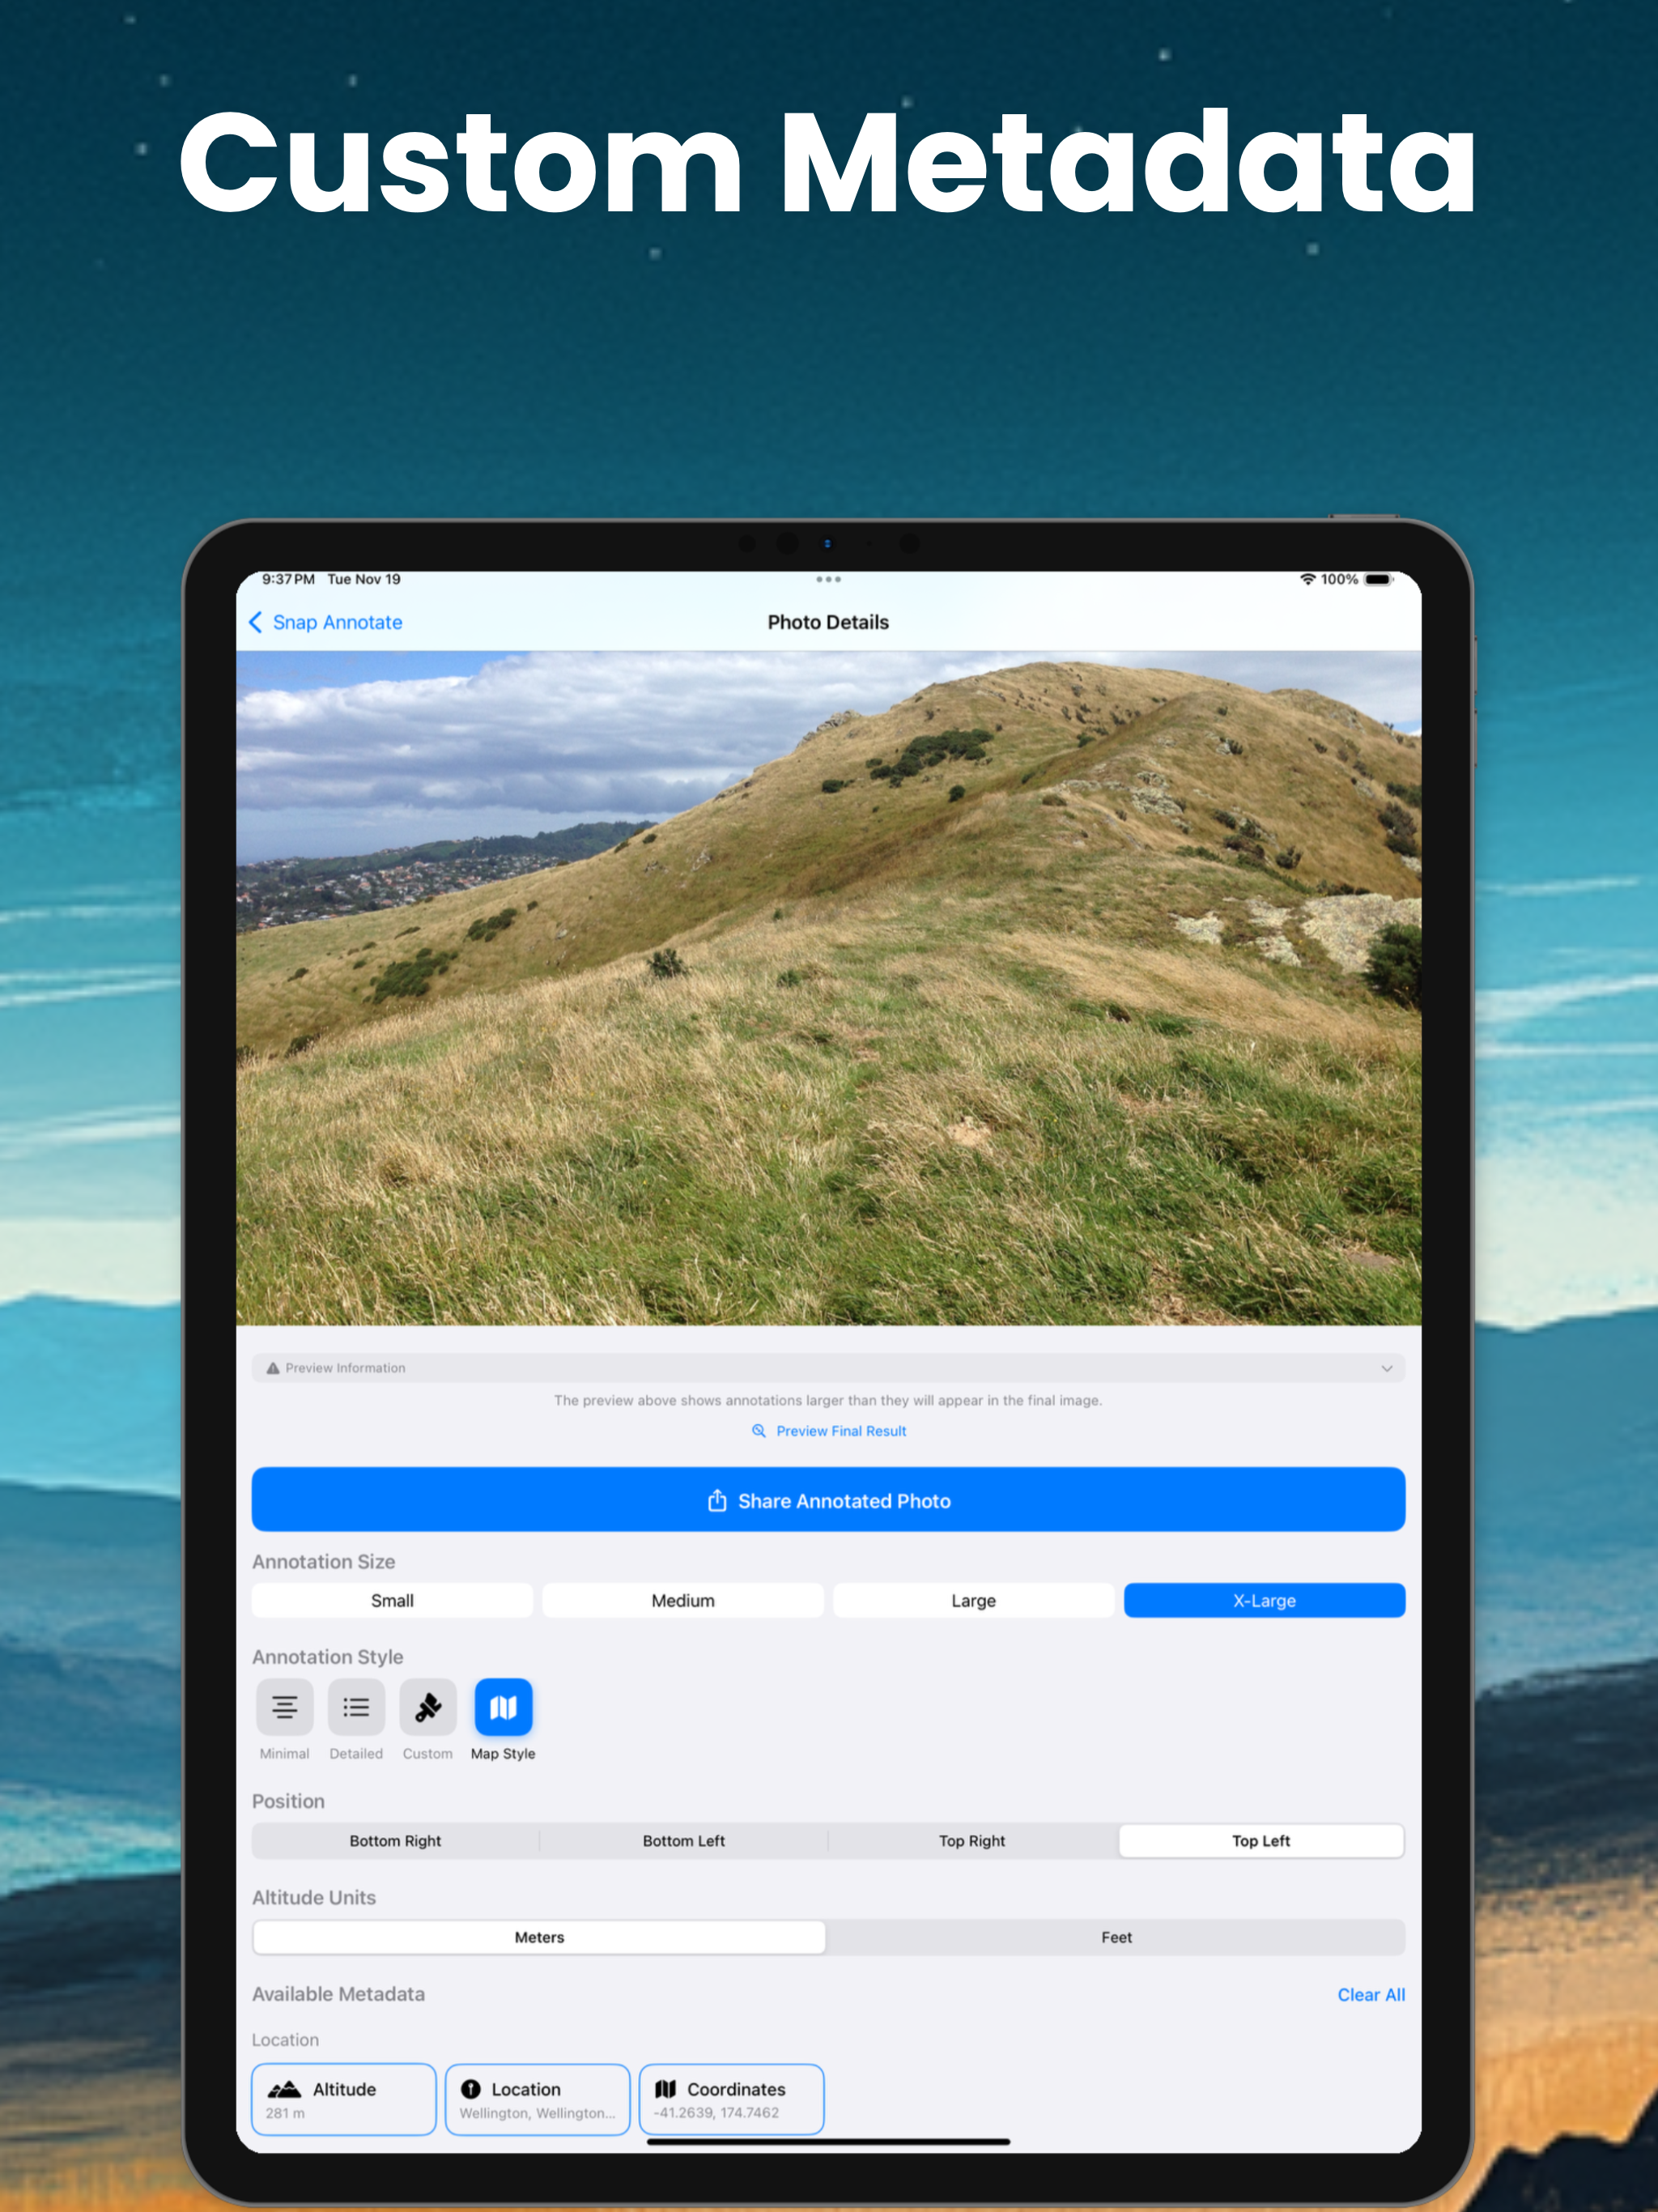
Task: Toggle the Location metadata chip
Action: [537, 2099]
